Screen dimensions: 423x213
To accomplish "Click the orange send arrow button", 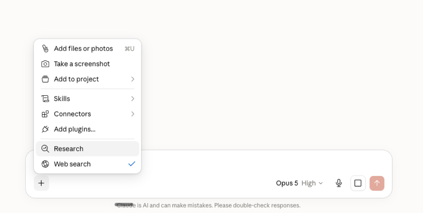I will (x=377, y=183).
